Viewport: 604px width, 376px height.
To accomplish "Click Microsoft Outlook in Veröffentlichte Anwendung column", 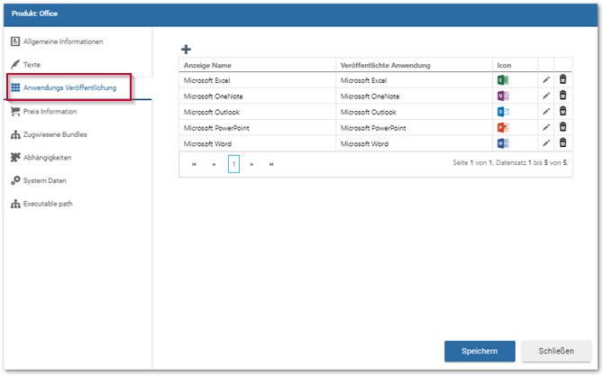I will 368,112.
